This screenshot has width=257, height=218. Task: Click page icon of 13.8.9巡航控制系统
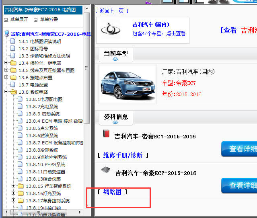click(20, 157)
